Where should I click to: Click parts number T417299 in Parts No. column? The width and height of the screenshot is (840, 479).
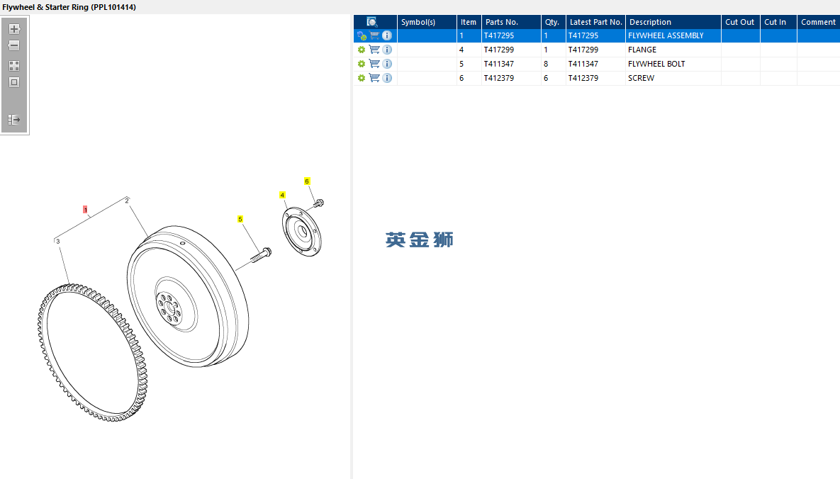click(499, 50)
